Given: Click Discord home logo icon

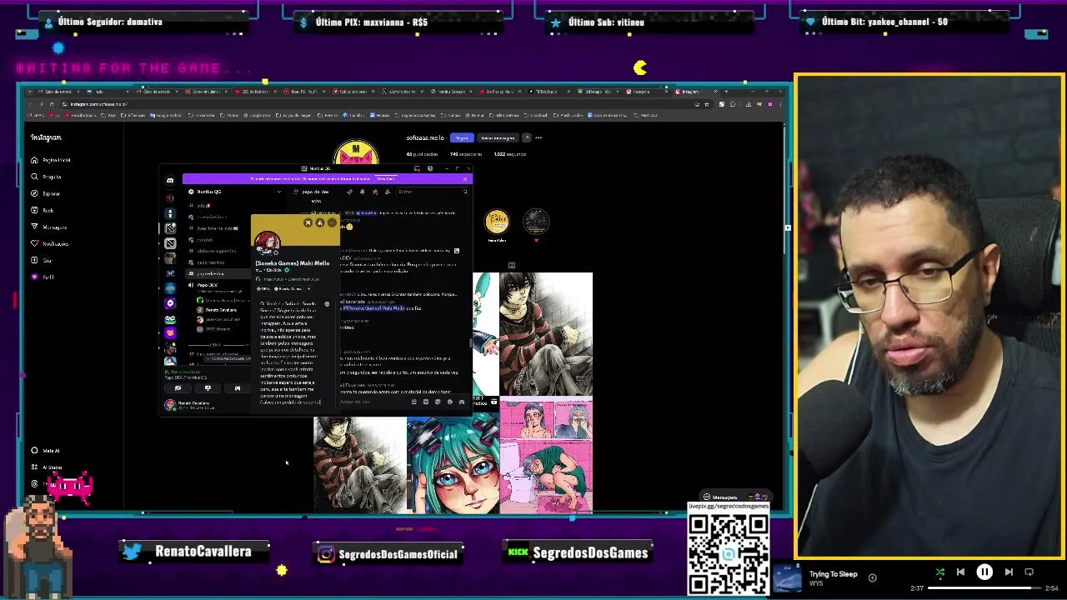Looking at the screenshot, I should click(169, 180).
